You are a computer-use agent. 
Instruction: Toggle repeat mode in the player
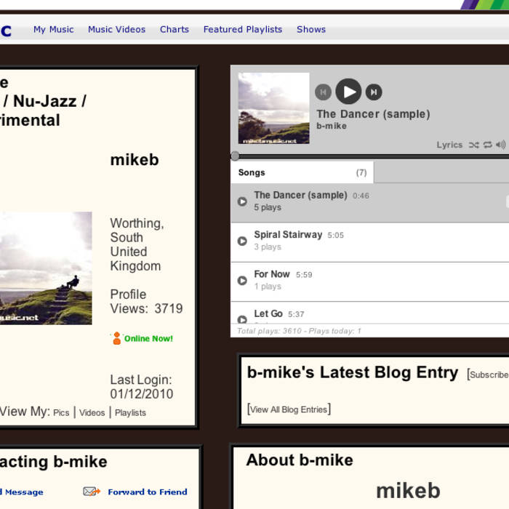coord(487,145)
